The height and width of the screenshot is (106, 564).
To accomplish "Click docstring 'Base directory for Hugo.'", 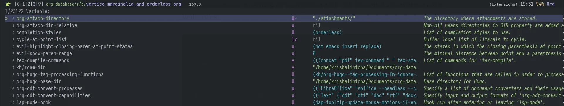I will [x=455, y=81].
